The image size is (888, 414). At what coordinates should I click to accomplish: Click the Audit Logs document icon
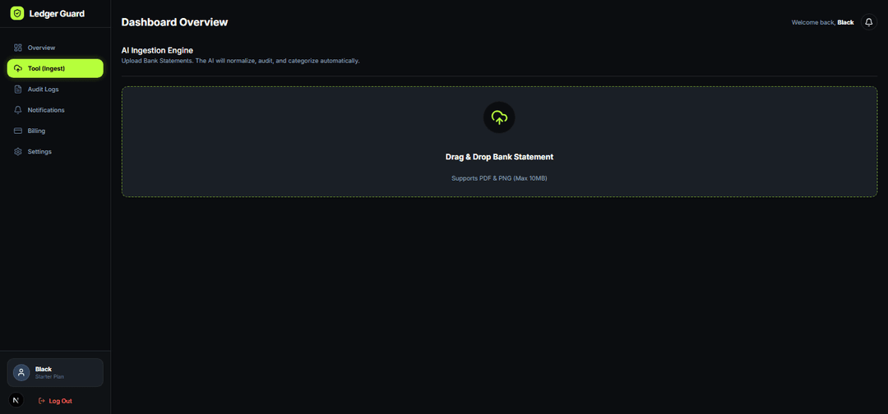click(x=18, y=90)
